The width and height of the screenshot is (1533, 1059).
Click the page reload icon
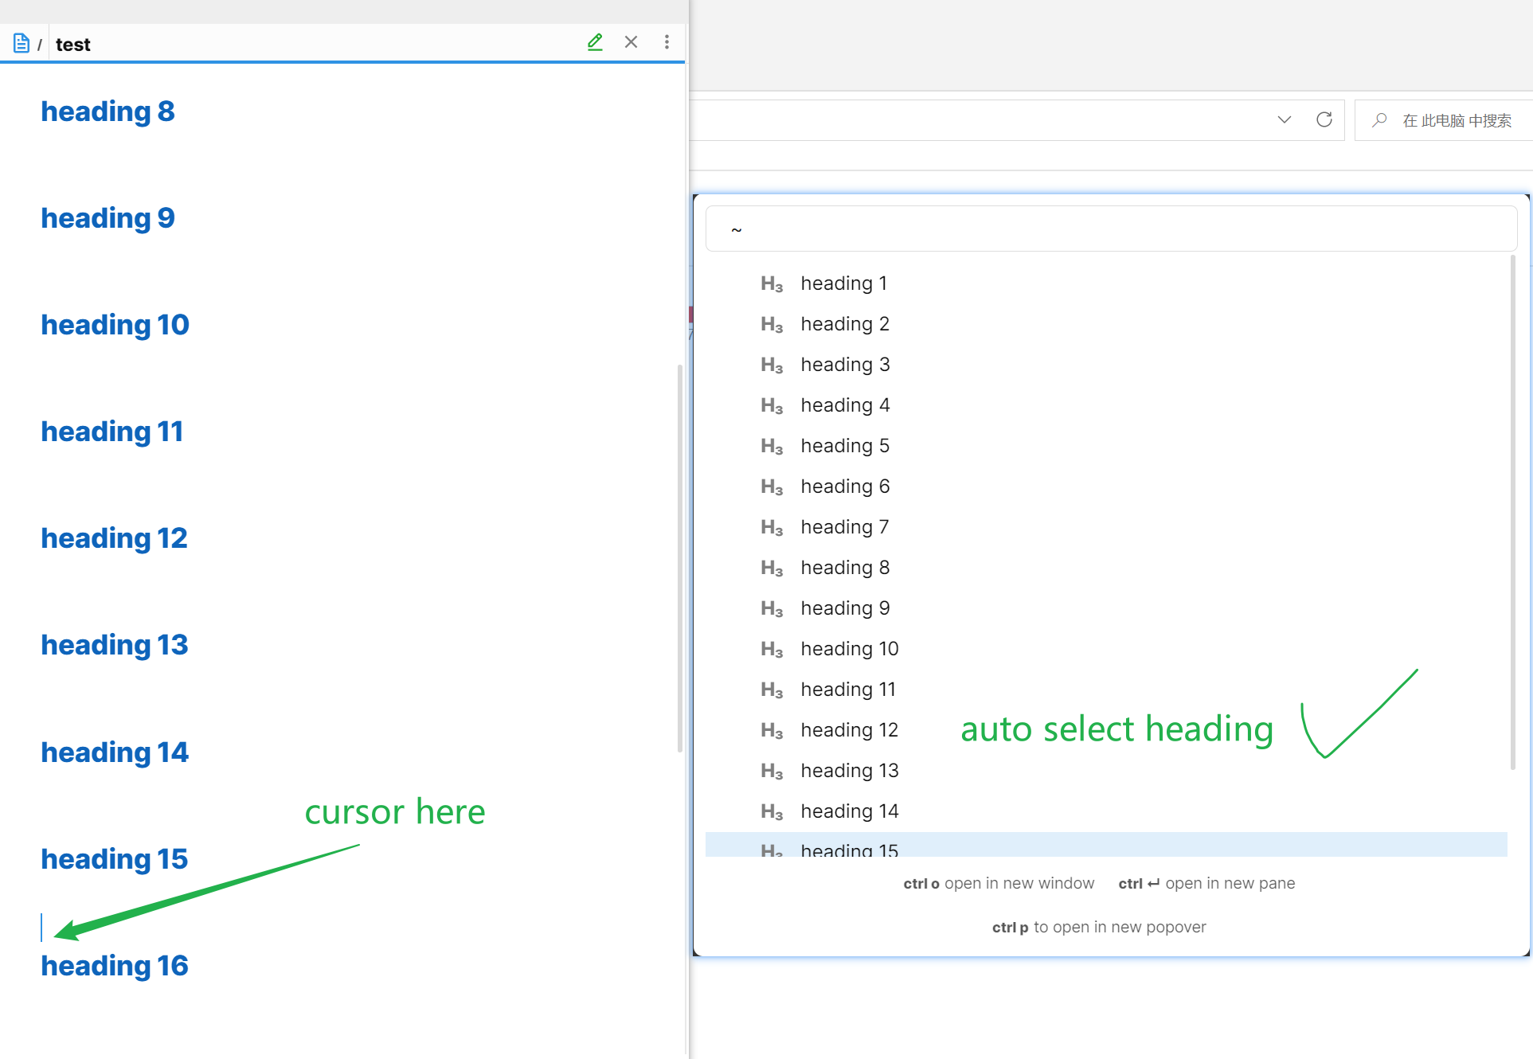[1324, 119]
